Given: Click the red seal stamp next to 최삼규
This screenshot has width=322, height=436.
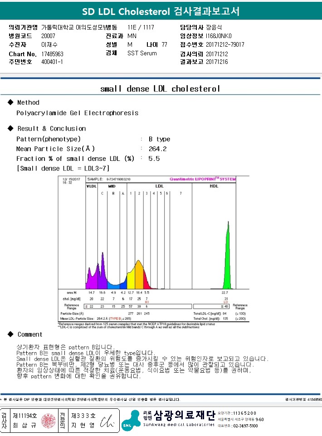Looking at the screenshot, I should click(49, 421).
